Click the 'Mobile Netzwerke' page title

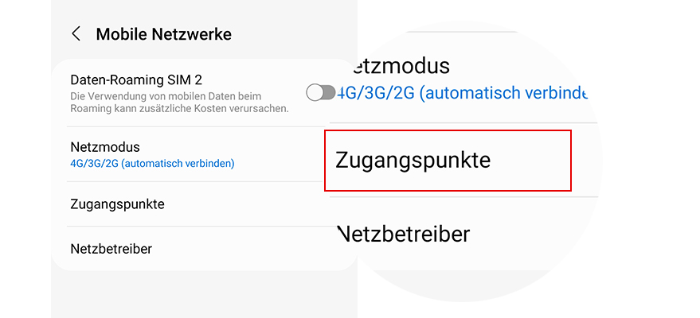click(163, 34)
